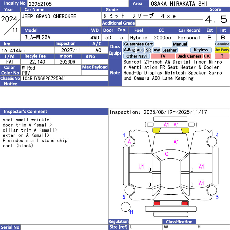Click the A.Bag equipment badge

[x=129, y=50]
